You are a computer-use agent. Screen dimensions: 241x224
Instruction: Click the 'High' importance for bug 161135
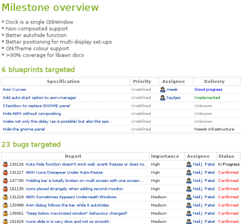click(x=155, y=189)
